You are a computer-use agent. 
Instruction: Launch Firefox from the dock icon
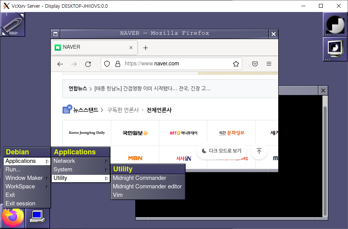point(13,217)
